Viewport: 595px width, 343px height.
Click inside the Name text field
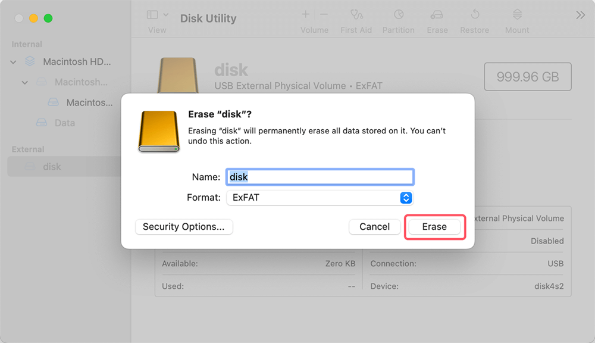pyautogui.click(x=320, y=176)
